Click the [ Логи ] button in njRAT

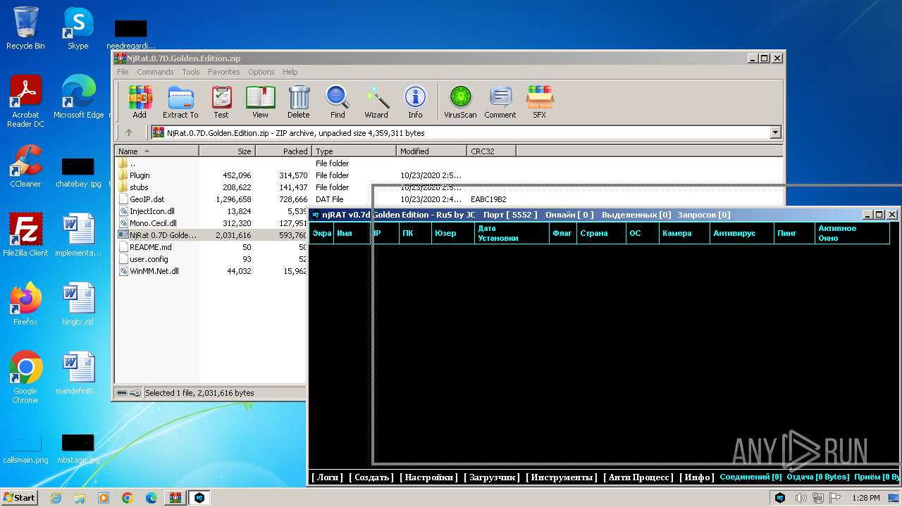(327, 477)
